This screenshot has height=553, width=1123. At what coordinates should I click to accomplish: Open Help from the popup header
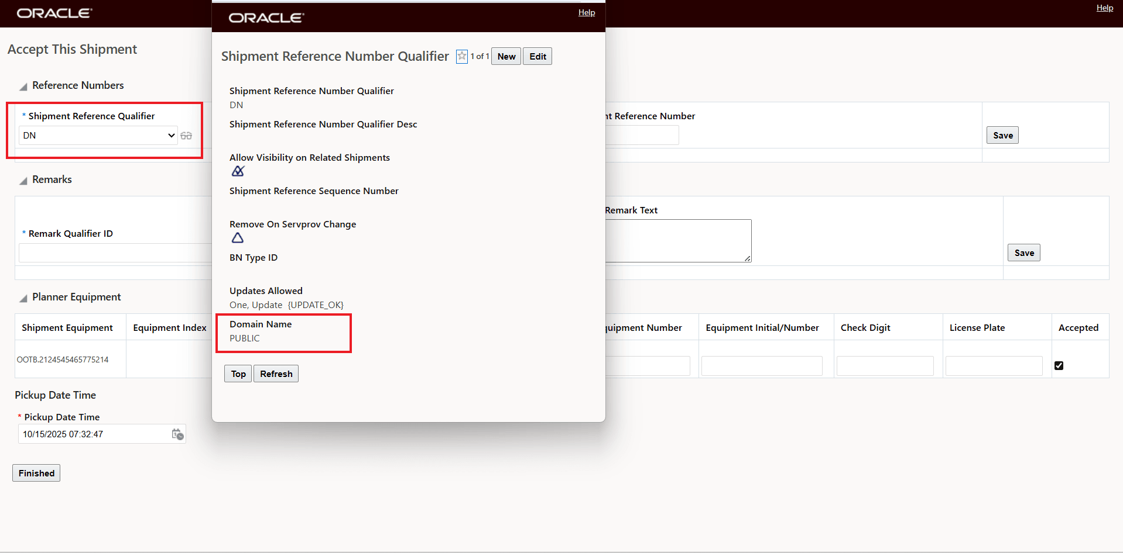586,12
